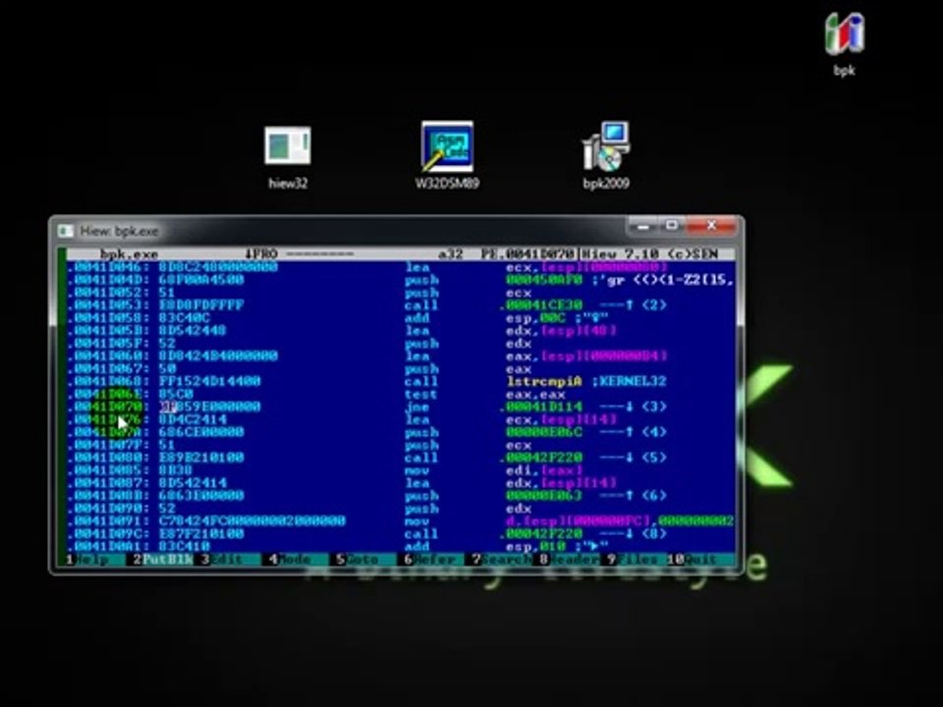Click the bpk.exe filename in header
This screenshot has width=943, height=707.
tap(130, 253)
